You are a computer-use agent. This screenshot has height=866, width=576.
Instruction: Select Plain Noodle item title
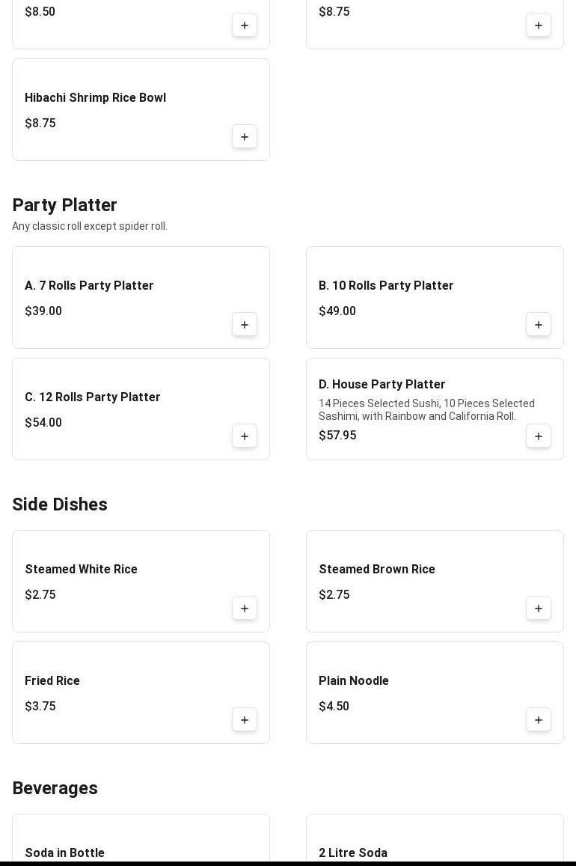[x=354, y=681]
